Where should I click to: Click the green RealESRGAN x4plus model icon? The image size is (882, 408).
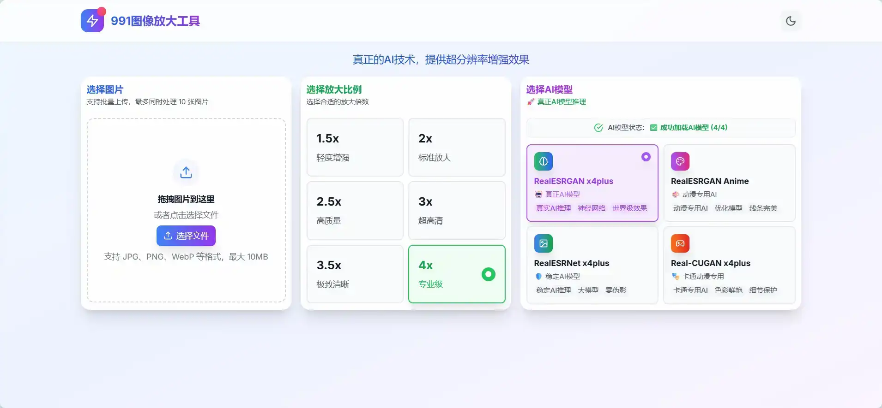544,161
